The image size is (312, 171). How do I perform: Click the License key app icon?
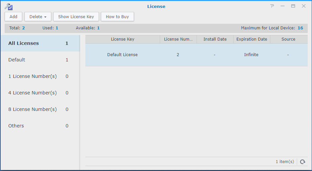coord(9,7)
